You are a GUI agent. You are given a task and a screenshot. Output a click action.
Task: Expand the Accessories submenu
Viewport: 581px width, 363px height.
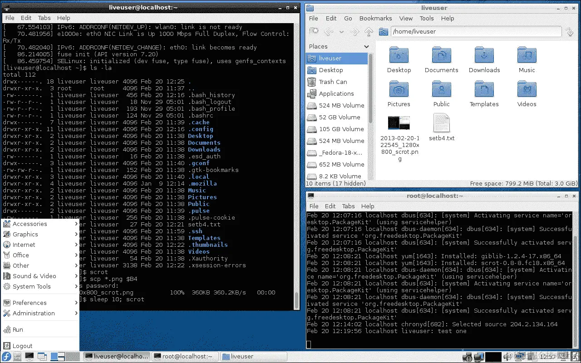click(x=39, y=224)
